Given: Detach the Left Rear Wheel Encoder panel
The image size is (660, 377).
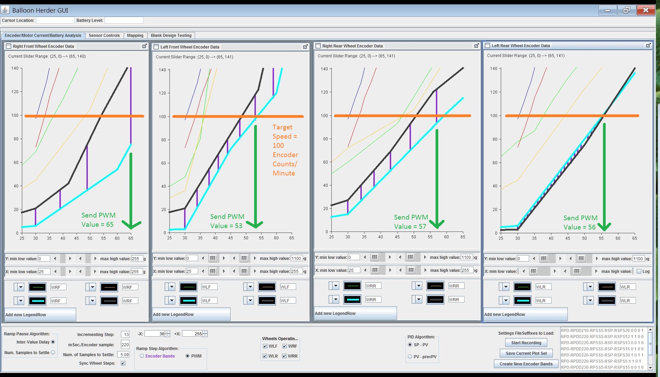Looking at the screenshot, I should tap(648, 45).
